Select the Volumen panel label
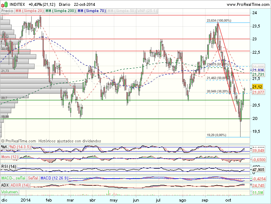This screenshot has width=271, height=204. (10, 192)
